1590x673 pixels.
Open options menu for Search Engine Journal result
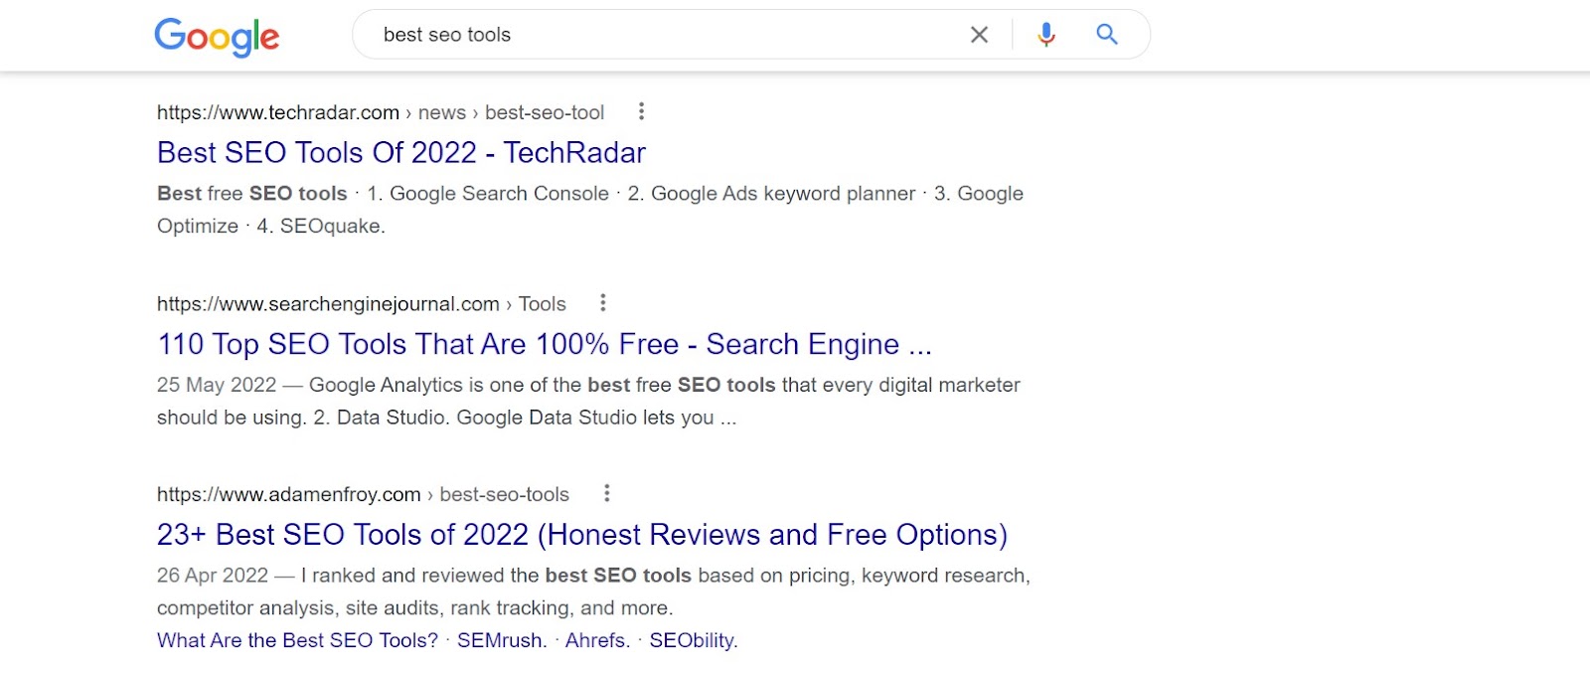(602, 303)
